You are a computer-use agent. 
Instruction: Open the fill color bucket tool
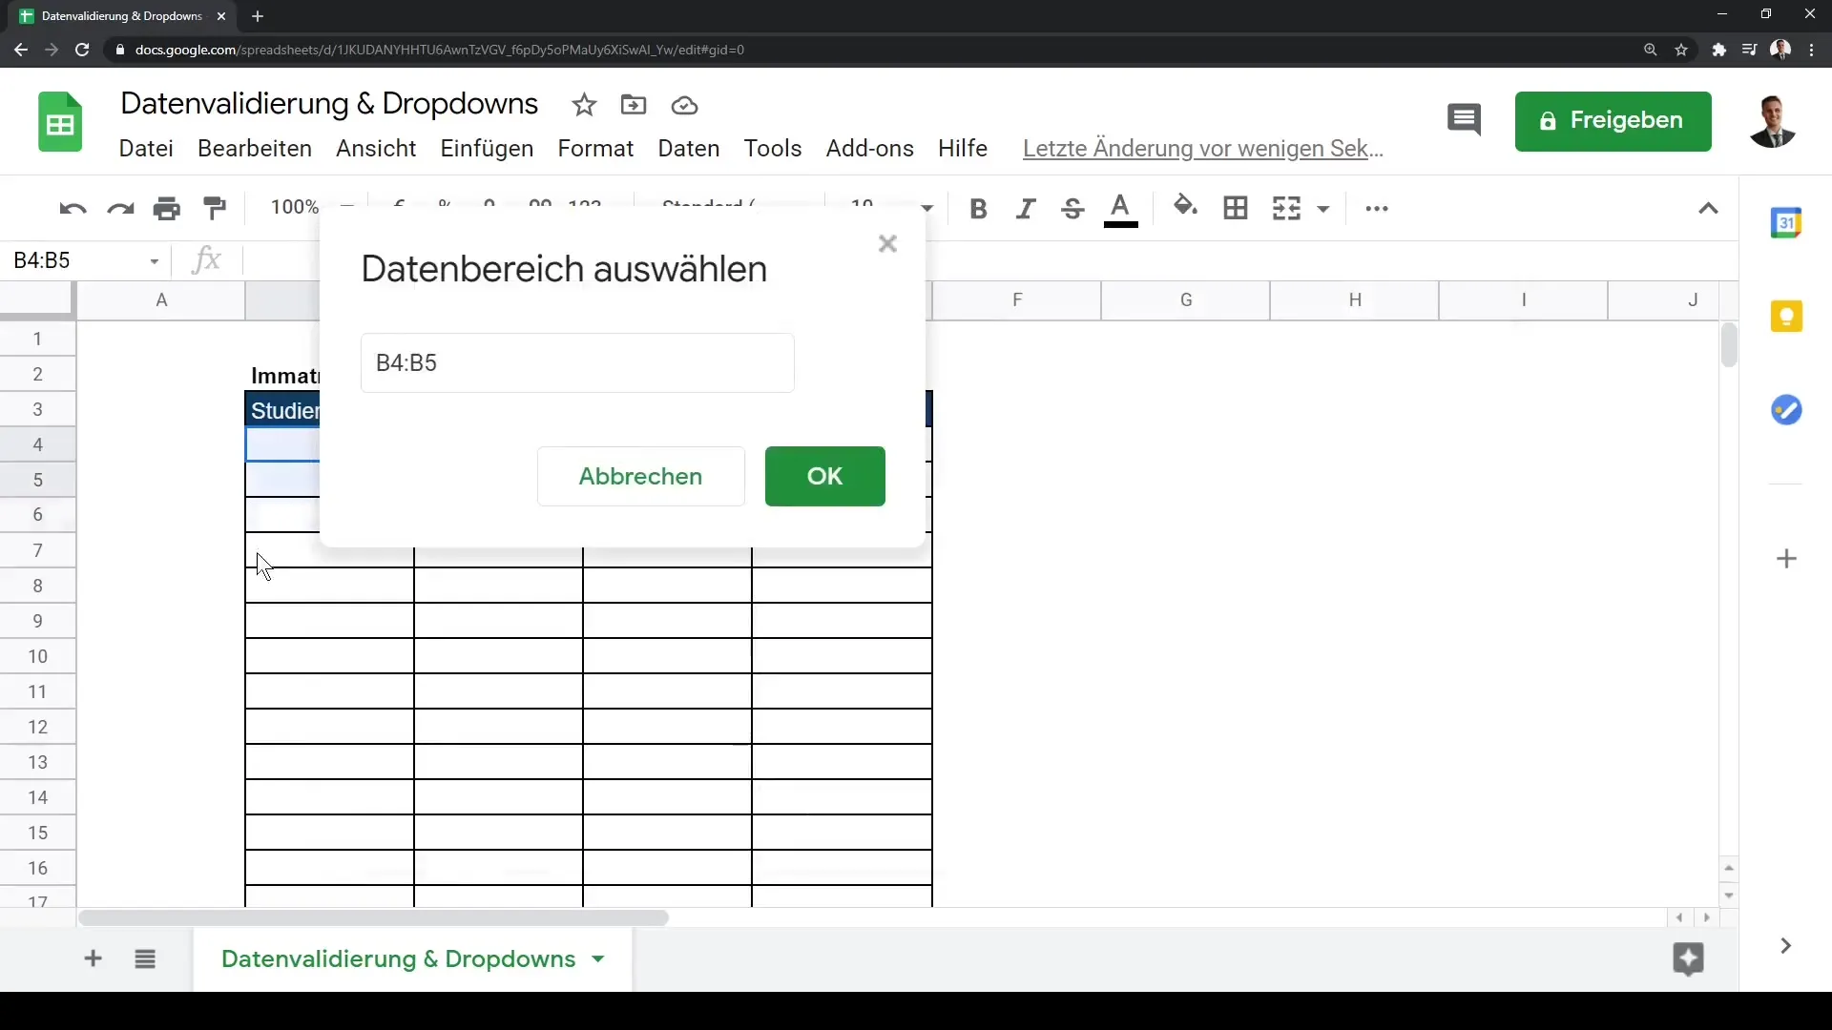(x=1185, y=206)
